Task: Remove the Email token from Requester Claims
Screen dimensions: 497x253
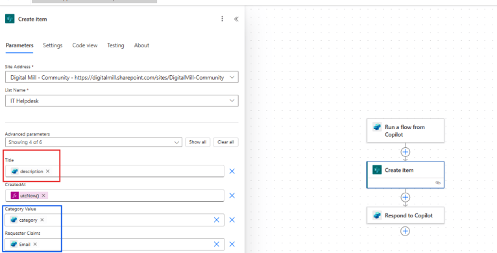Action: (35, 244)
